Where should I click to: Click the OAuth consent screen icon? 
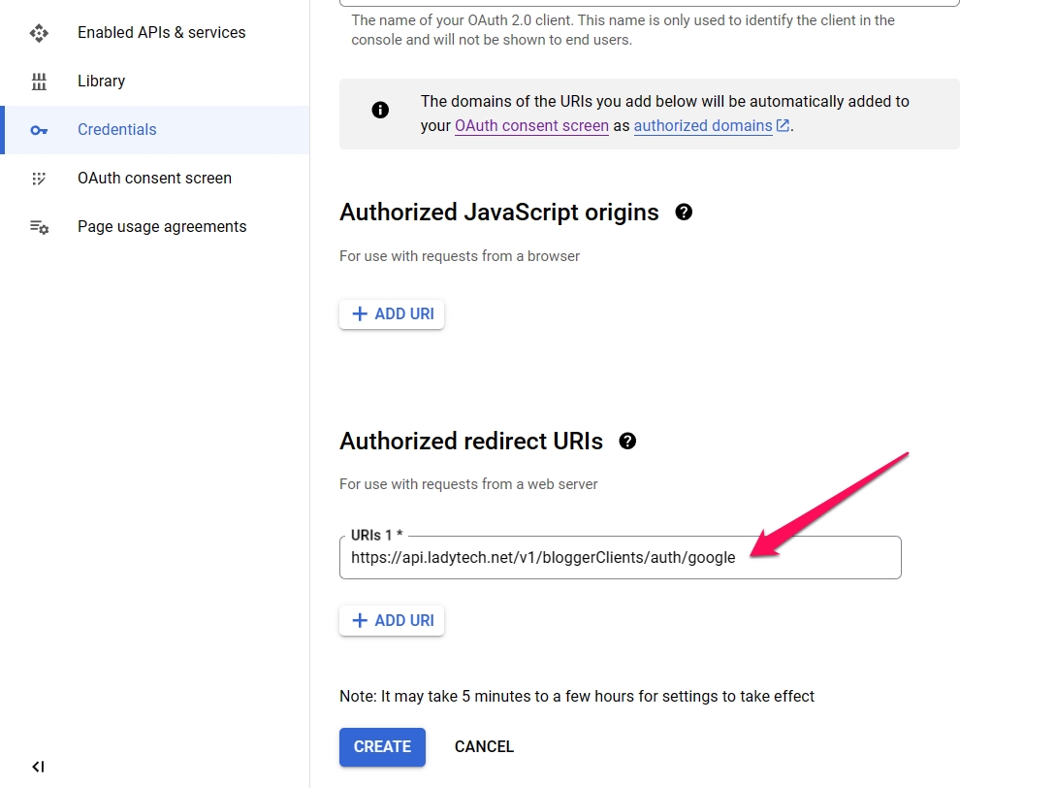(39, 179)
